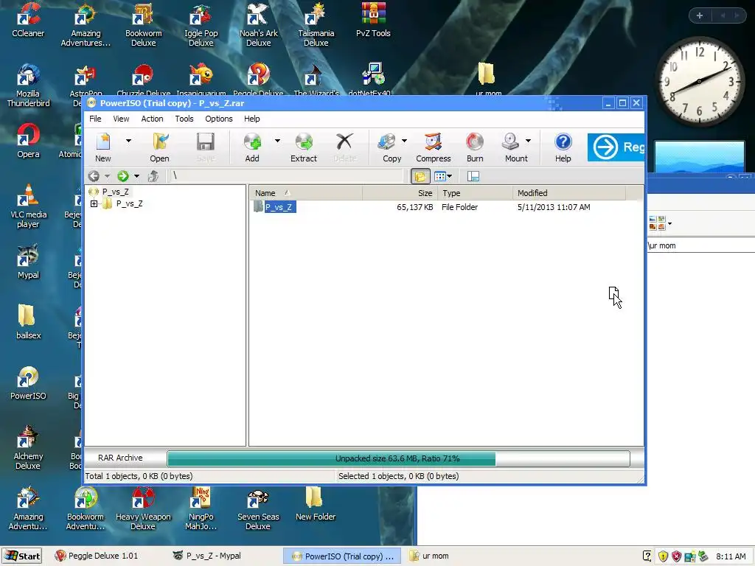Select Iggle Pop Deluxe desktop icon
755x566 pixels.
[x=201, y=24]
